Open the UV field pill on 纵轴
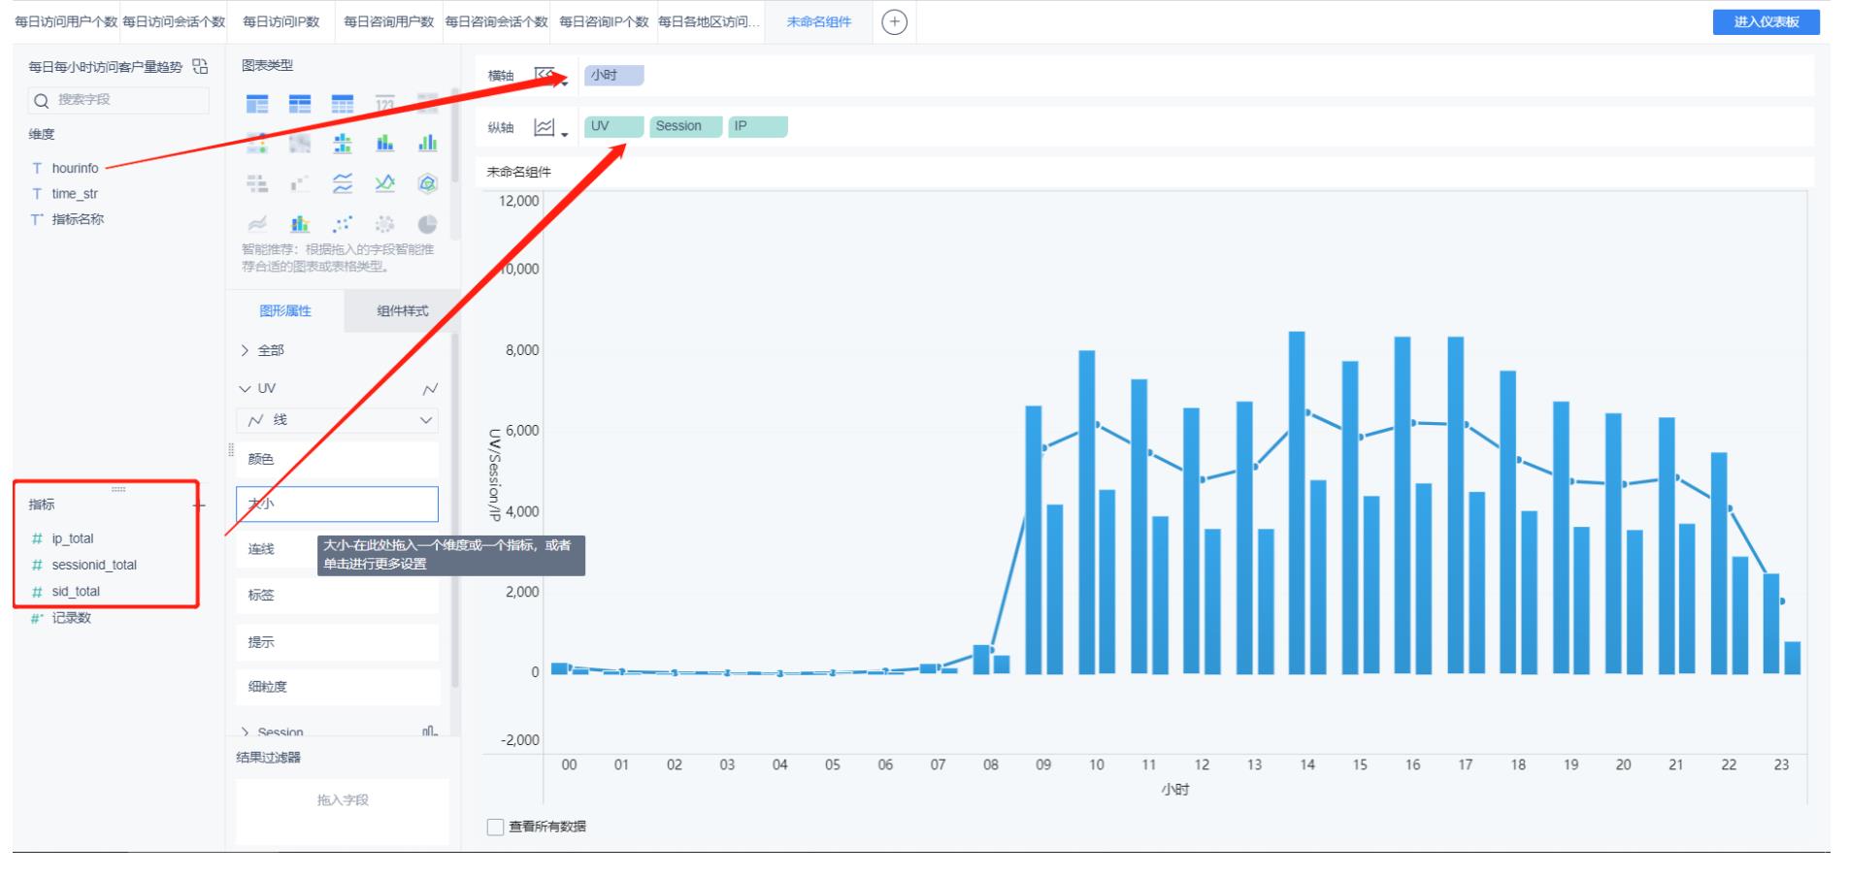This screenshot has width=1849, height=877. pos(613,126)
